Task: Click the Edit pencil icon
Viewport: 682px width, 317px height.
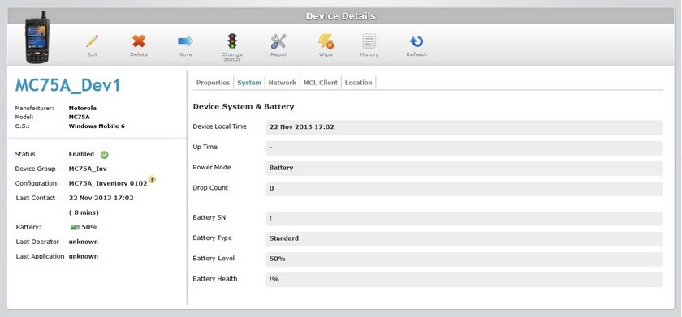Action: tap(92, 41)
